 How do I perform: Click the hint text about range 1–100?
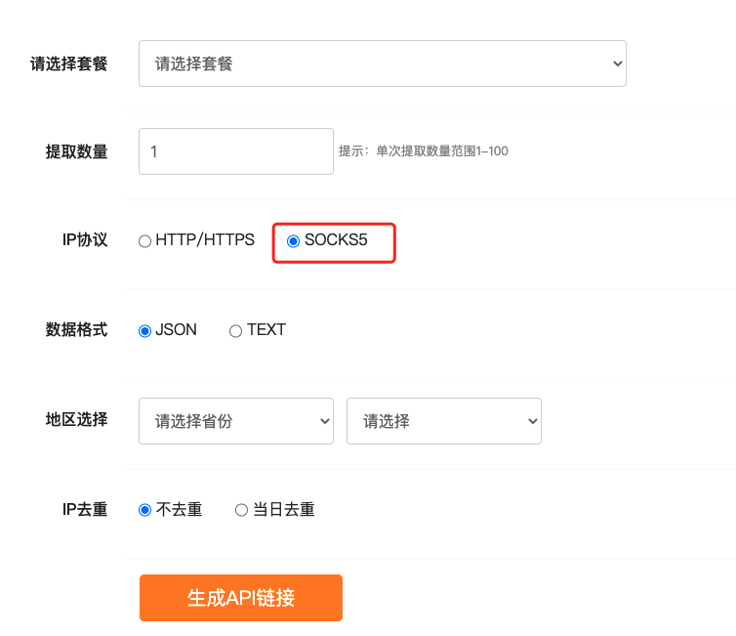[423, 151]
